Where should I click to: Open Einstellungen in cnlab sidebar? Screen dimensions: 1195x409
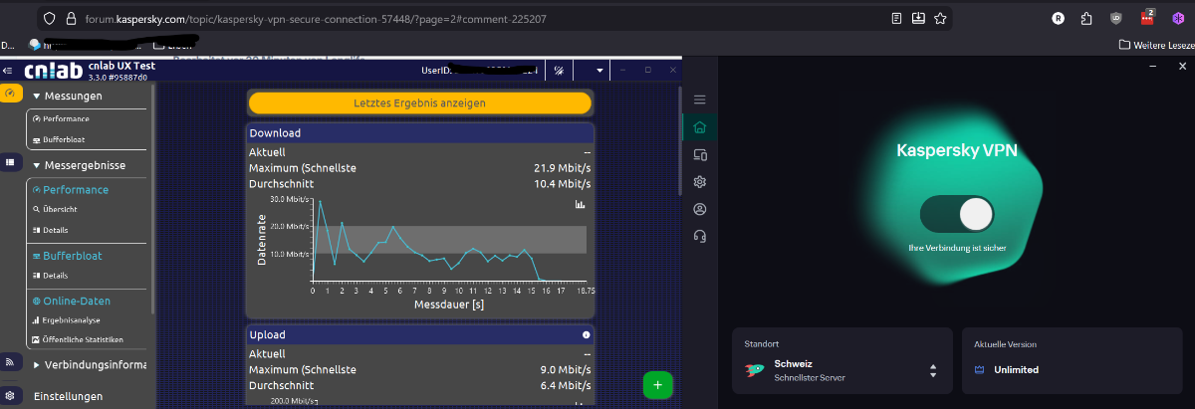click(x=68, y=396)
